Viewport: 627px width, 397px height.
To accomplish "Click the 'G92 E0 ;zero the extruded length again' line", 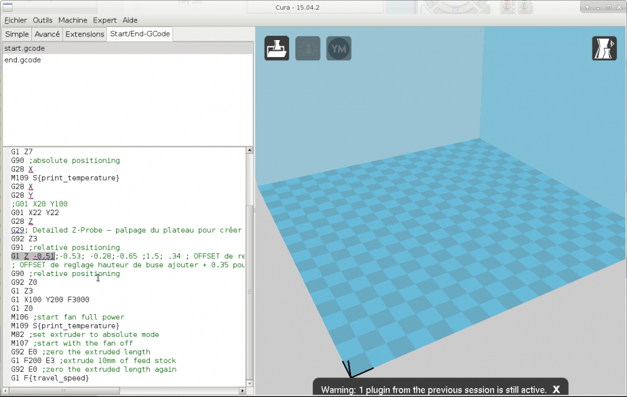I will point(93,370).
